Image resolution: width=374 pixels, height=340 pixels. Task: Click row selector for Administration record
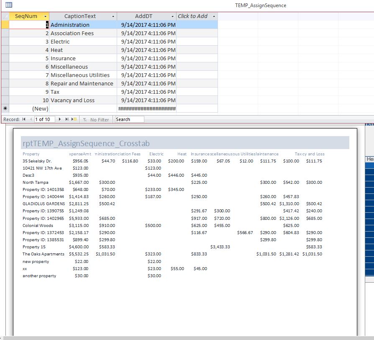coord(5,25)
